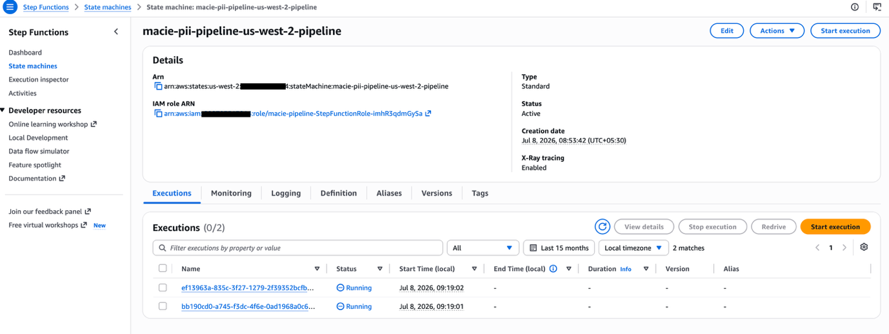The height and width of the screenshot is (334, 889).
Task: Switch to the Executions tab
Action: [x=172, y=193]
